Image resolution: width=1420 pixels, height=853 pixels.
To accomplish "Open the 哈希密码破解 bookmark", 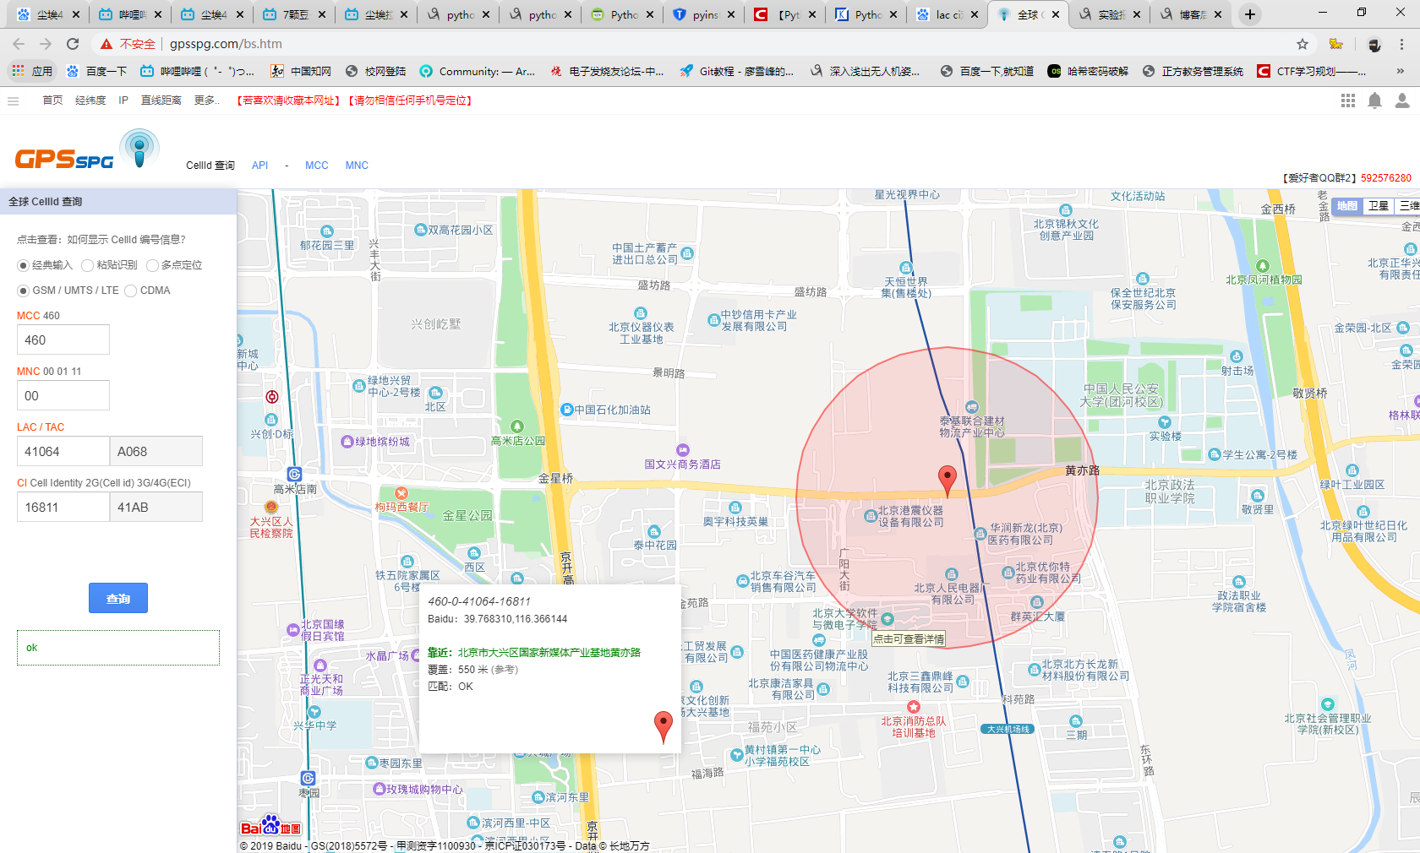I will (1089, 71).
